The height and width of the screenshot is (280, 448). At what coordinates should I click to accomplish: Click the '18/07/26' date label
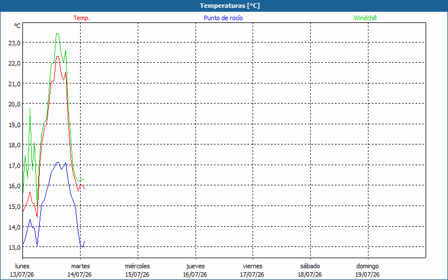tap(310, 274)
